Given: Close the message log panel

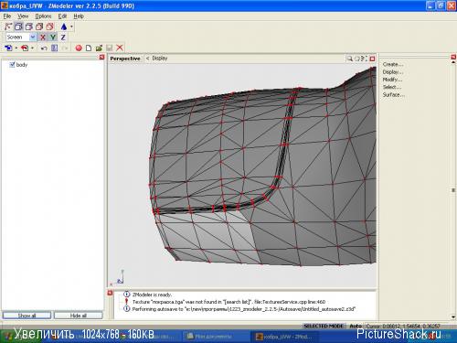Looking at the screenshot, I should click(x=110, y=293).
